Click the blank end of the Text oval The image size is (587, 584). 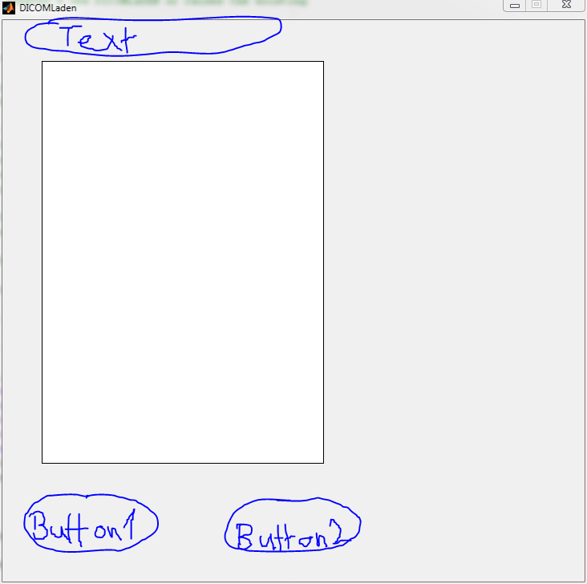tap(209, 35)
